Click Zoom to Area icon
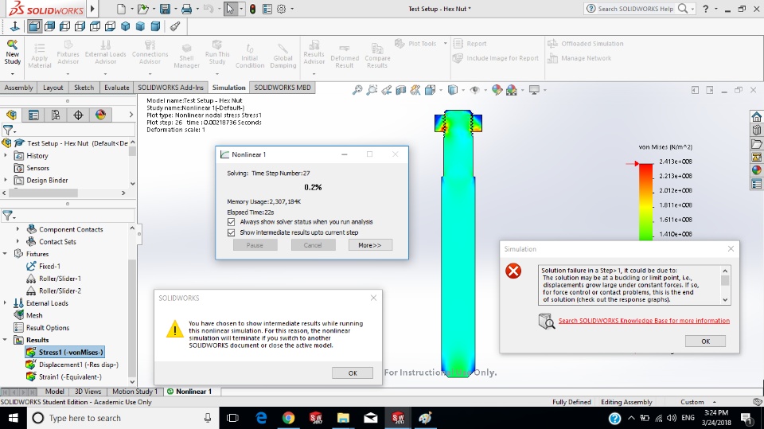Viewport: 764px width, 429px height. click(372, 90)
